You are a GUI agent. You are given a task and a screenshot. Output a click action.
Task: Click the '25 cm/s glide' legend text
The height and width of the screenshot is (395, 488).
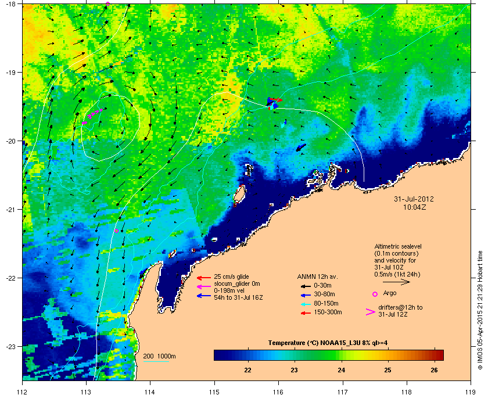[x=231, y=276]
